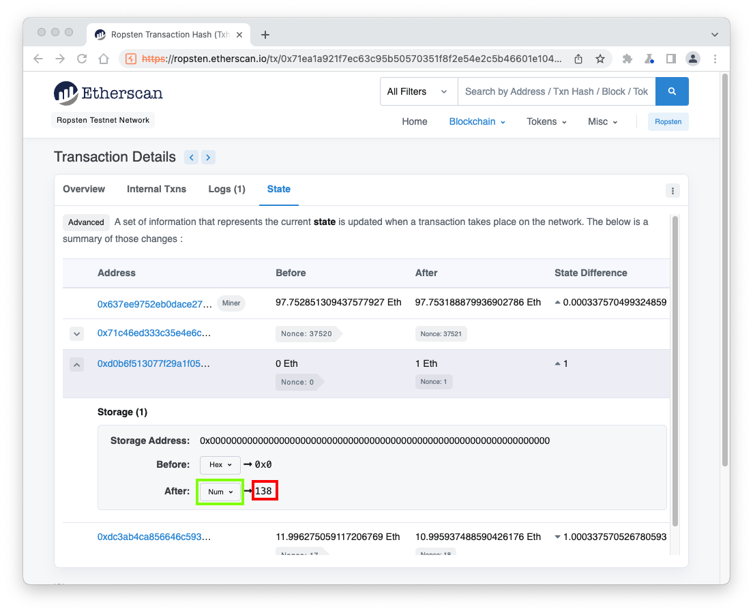Click the Nonce: 1 badge
Viewport: 753px width, 613px height.
(x=434, y=382)
